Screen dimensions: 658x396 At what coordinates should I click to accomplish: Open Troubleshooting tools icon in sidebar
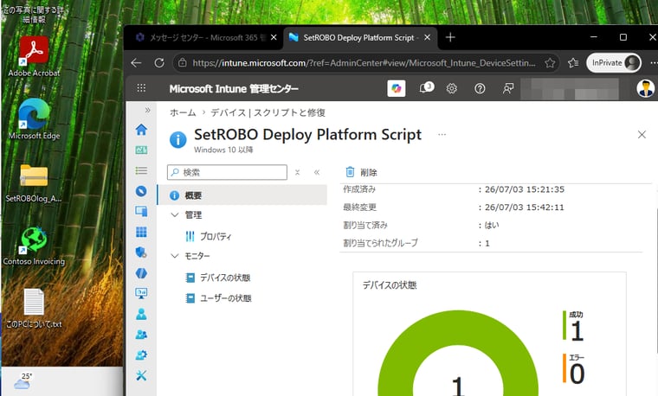tap(141, 375)
